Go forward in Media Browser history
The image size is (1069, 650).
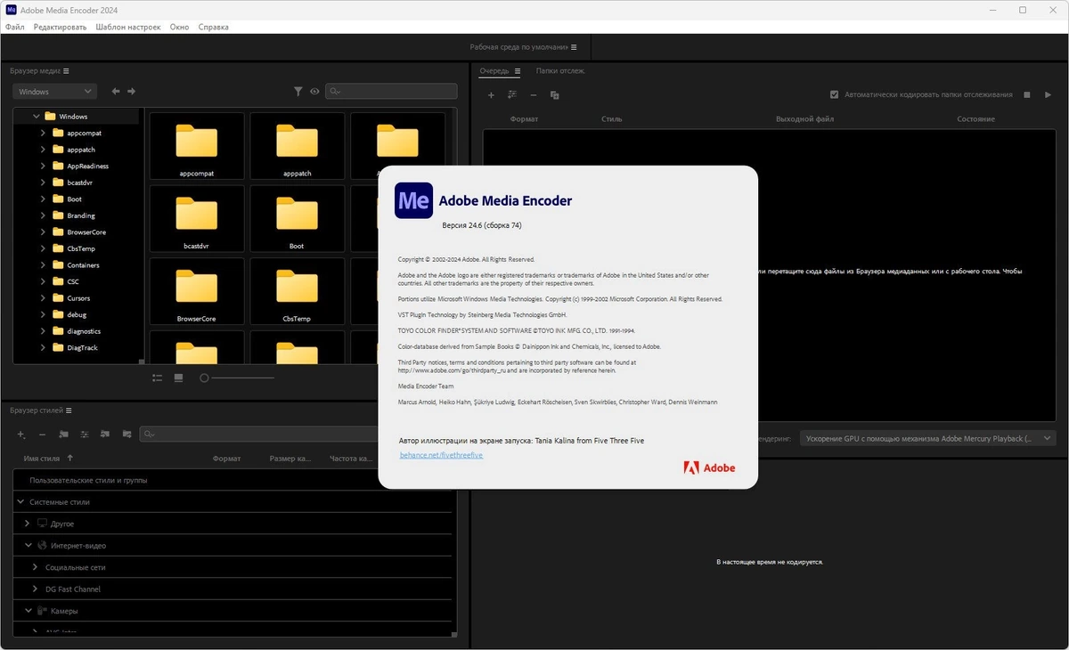pos(132,91)
